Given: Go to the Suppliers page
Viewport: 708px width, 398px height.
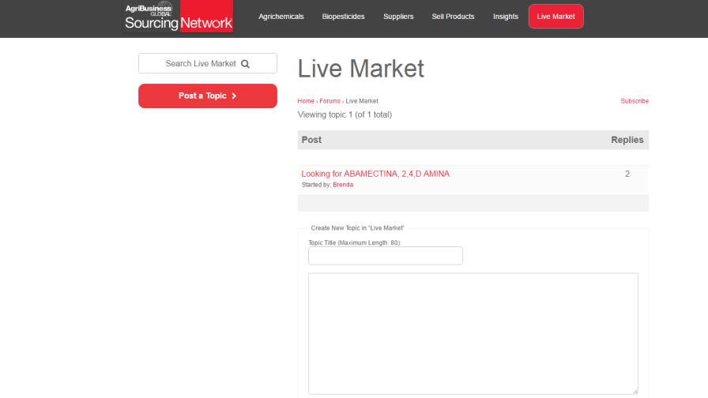Looking at the screenshot, I should click(398, 17).
